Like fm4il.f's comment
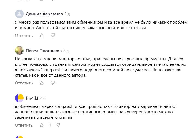Viewport: 192px width, 138px height. coord(42,125)
